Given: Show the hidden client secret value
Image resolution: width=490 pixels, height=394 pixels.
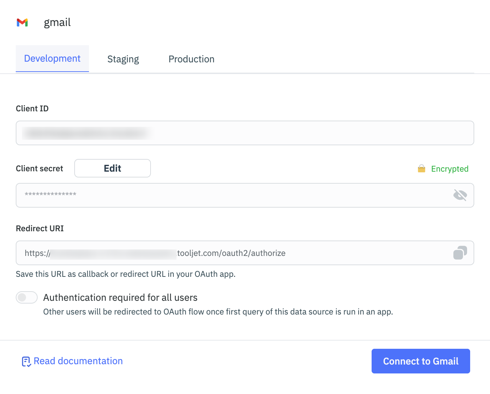Looking at the screenshot, I should (x=460, y=195).
